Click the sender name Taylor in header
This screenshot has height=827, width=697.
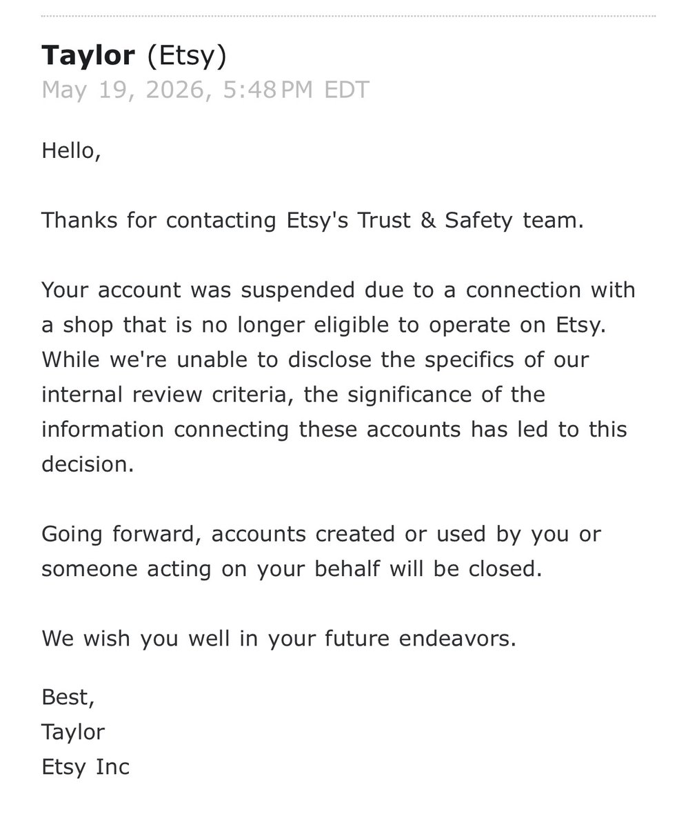(x=88, y=56)
